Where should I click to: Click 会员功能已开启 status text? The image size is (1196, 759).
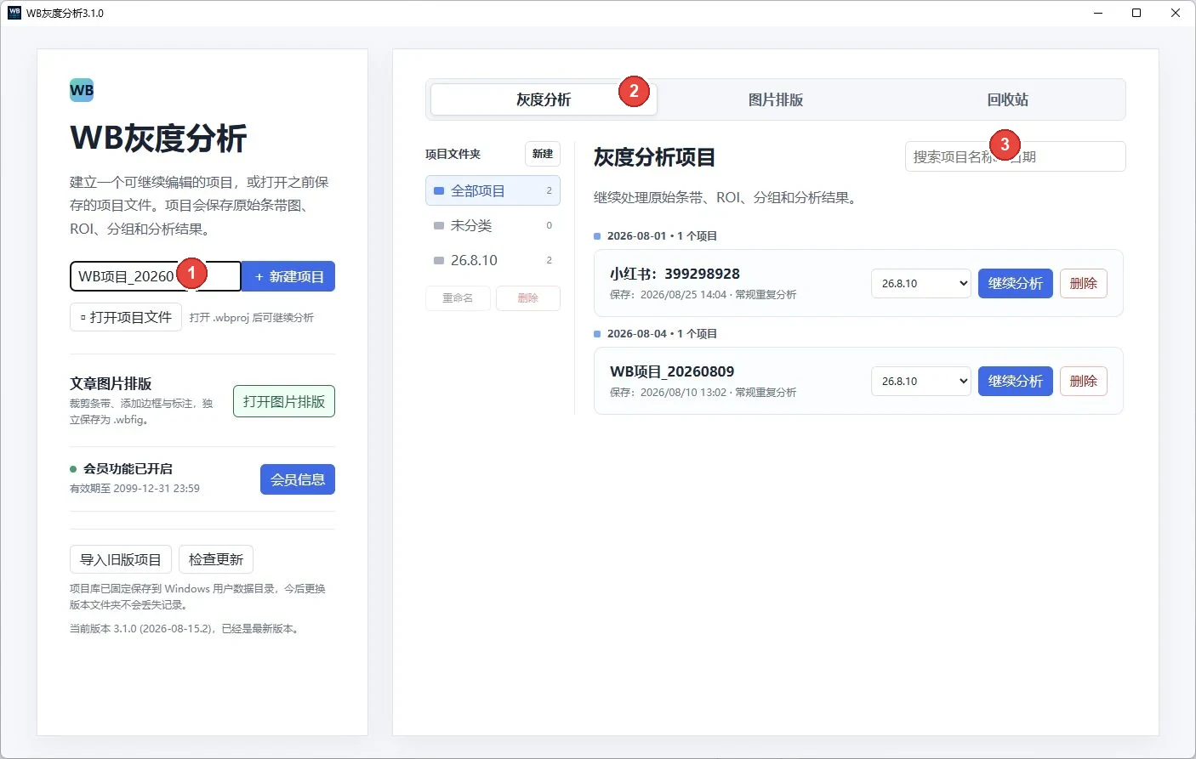[128, 468]
